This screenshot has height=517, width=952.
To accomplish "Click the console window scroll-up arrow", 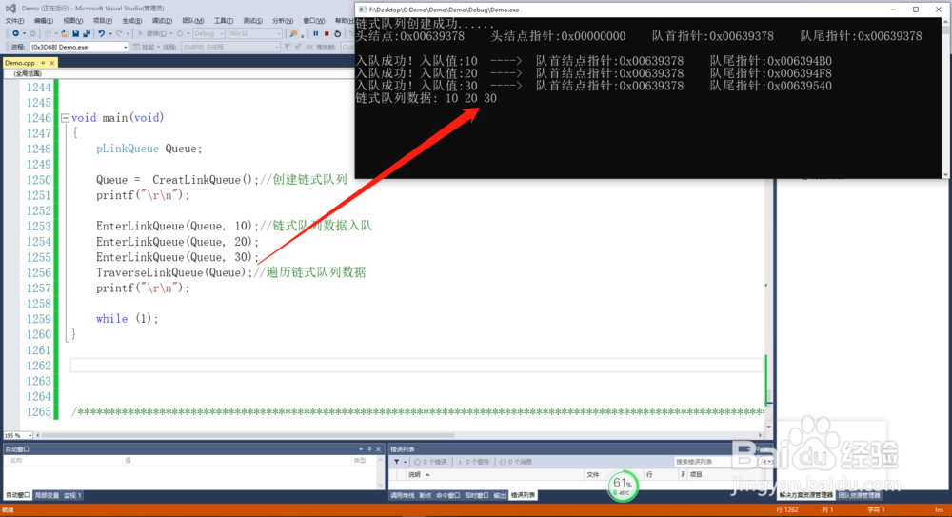I will (946, 22).
